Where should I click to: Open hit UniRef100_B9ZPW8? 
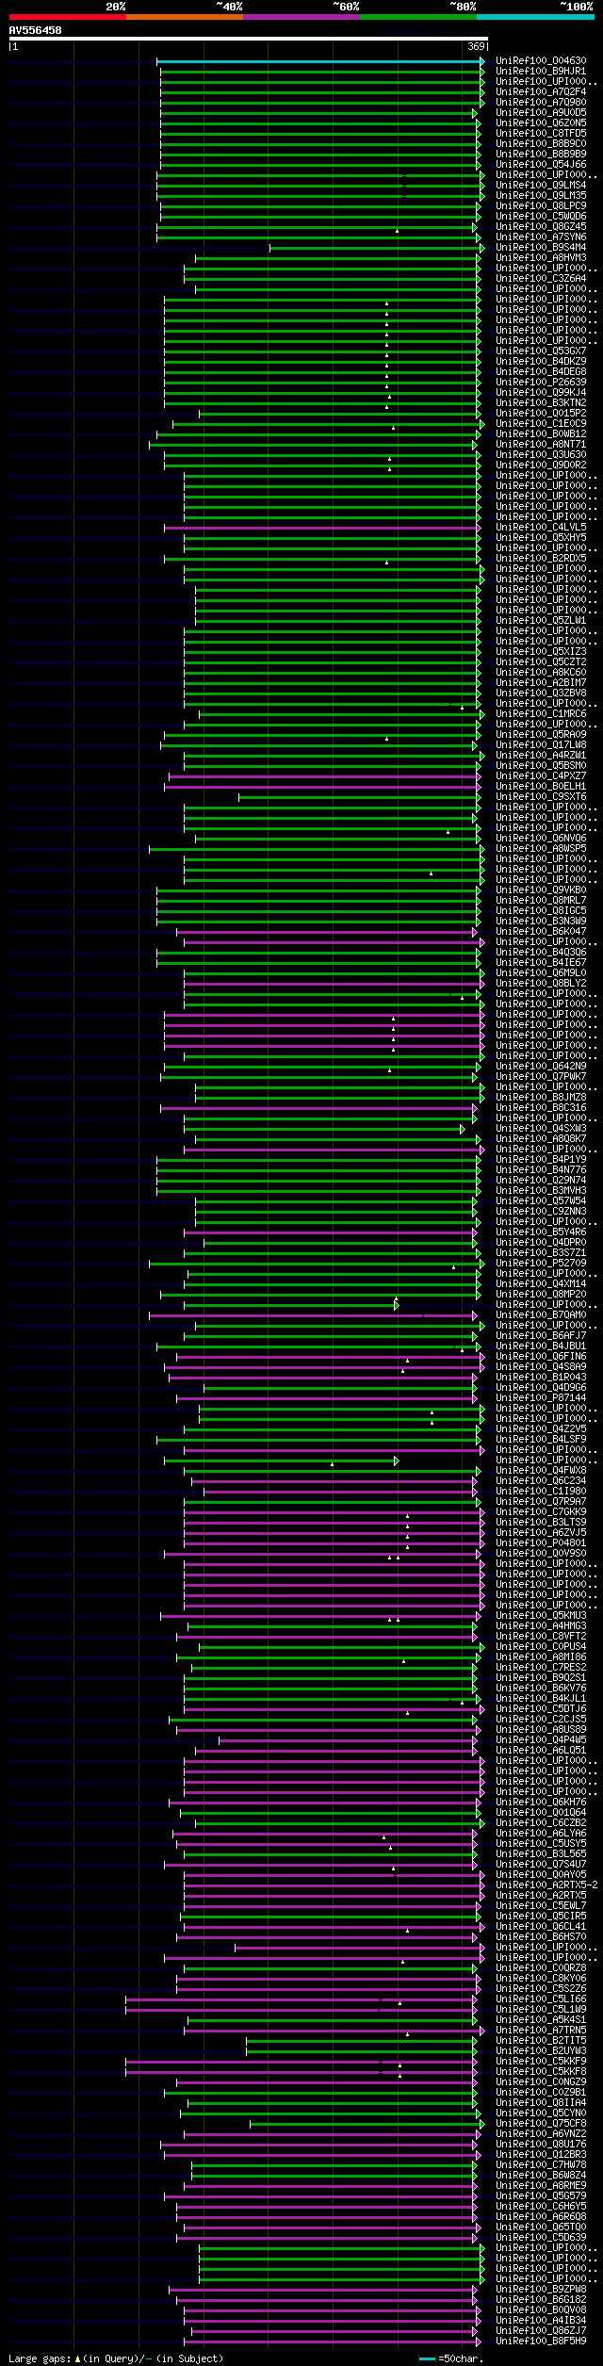point(541,2290)
